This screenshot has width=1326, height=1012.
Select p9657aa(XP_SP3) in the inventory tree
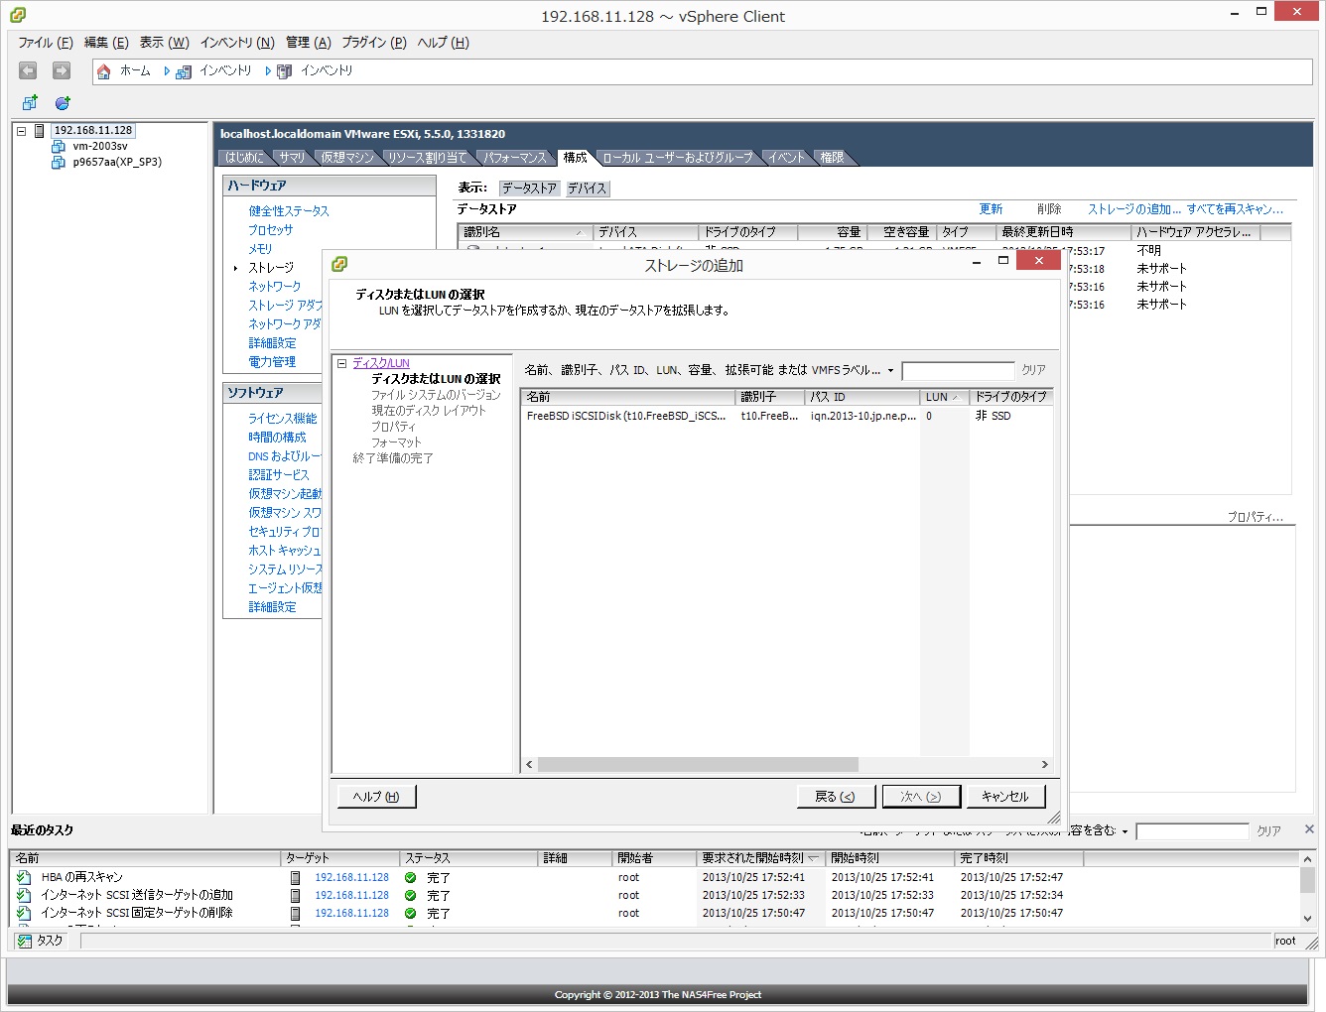pyautogui.click(x=117, y=162)
